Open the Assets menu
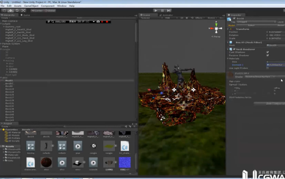The image size is (285, 179). (x=17, y=6)
